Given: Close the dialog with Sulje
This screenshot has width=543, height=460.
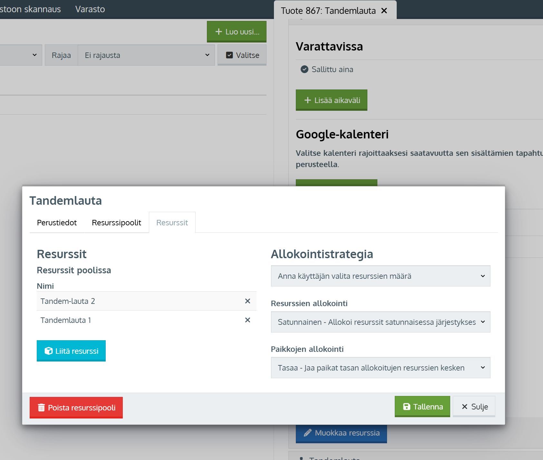Looking at the screenshot, I should (474, 407).
